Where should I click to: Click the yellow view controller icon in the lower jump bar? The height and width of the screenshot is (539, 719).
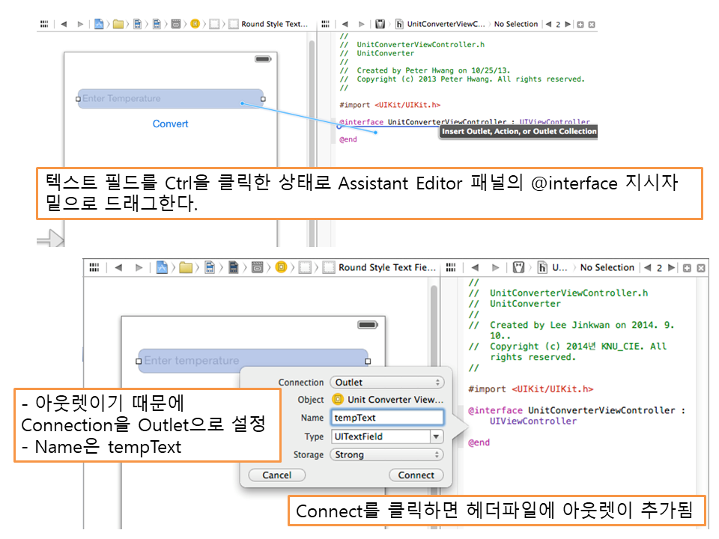282,268
